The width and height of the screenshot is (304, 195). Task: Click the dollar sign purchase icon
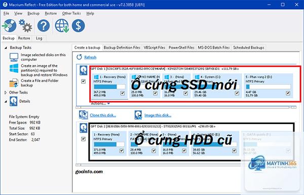tap(79, 26)
